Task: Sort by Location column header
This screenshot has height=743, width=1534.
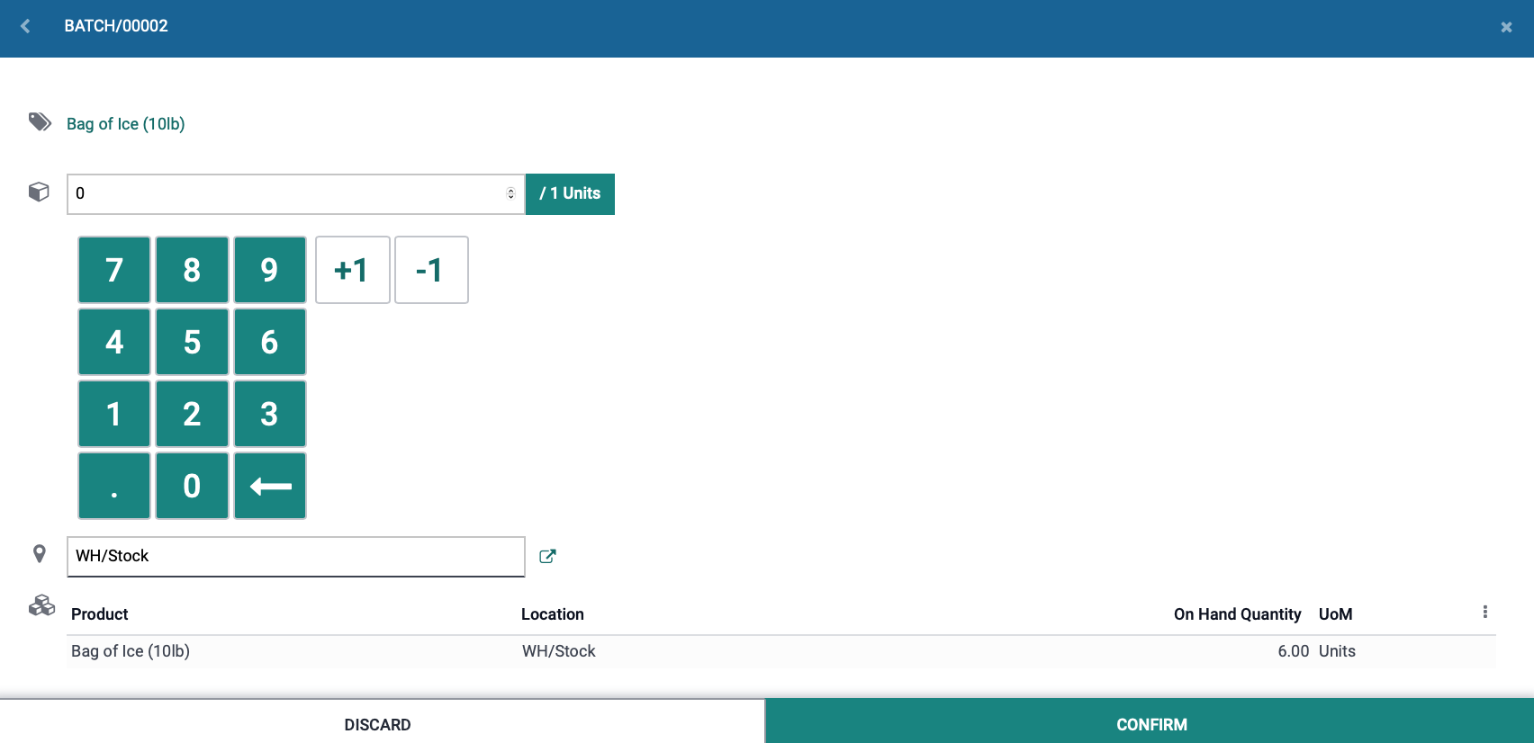Action: 553,614
